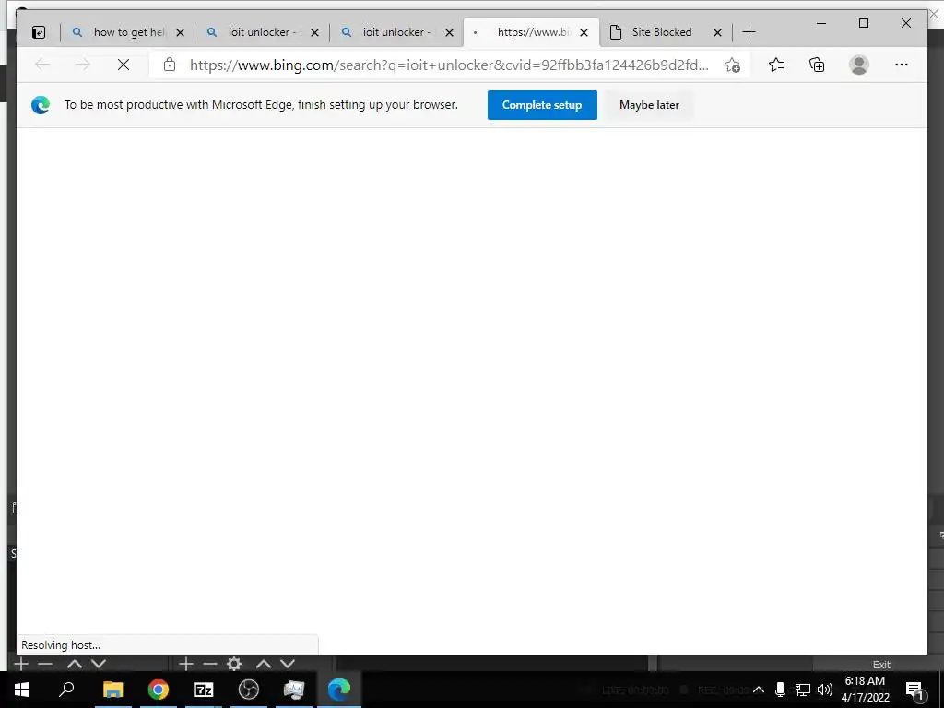The height and width of the screenshot is (708, 944).
Task: Switch to OBS Studio in the taskbar
Action: (249, 690)
